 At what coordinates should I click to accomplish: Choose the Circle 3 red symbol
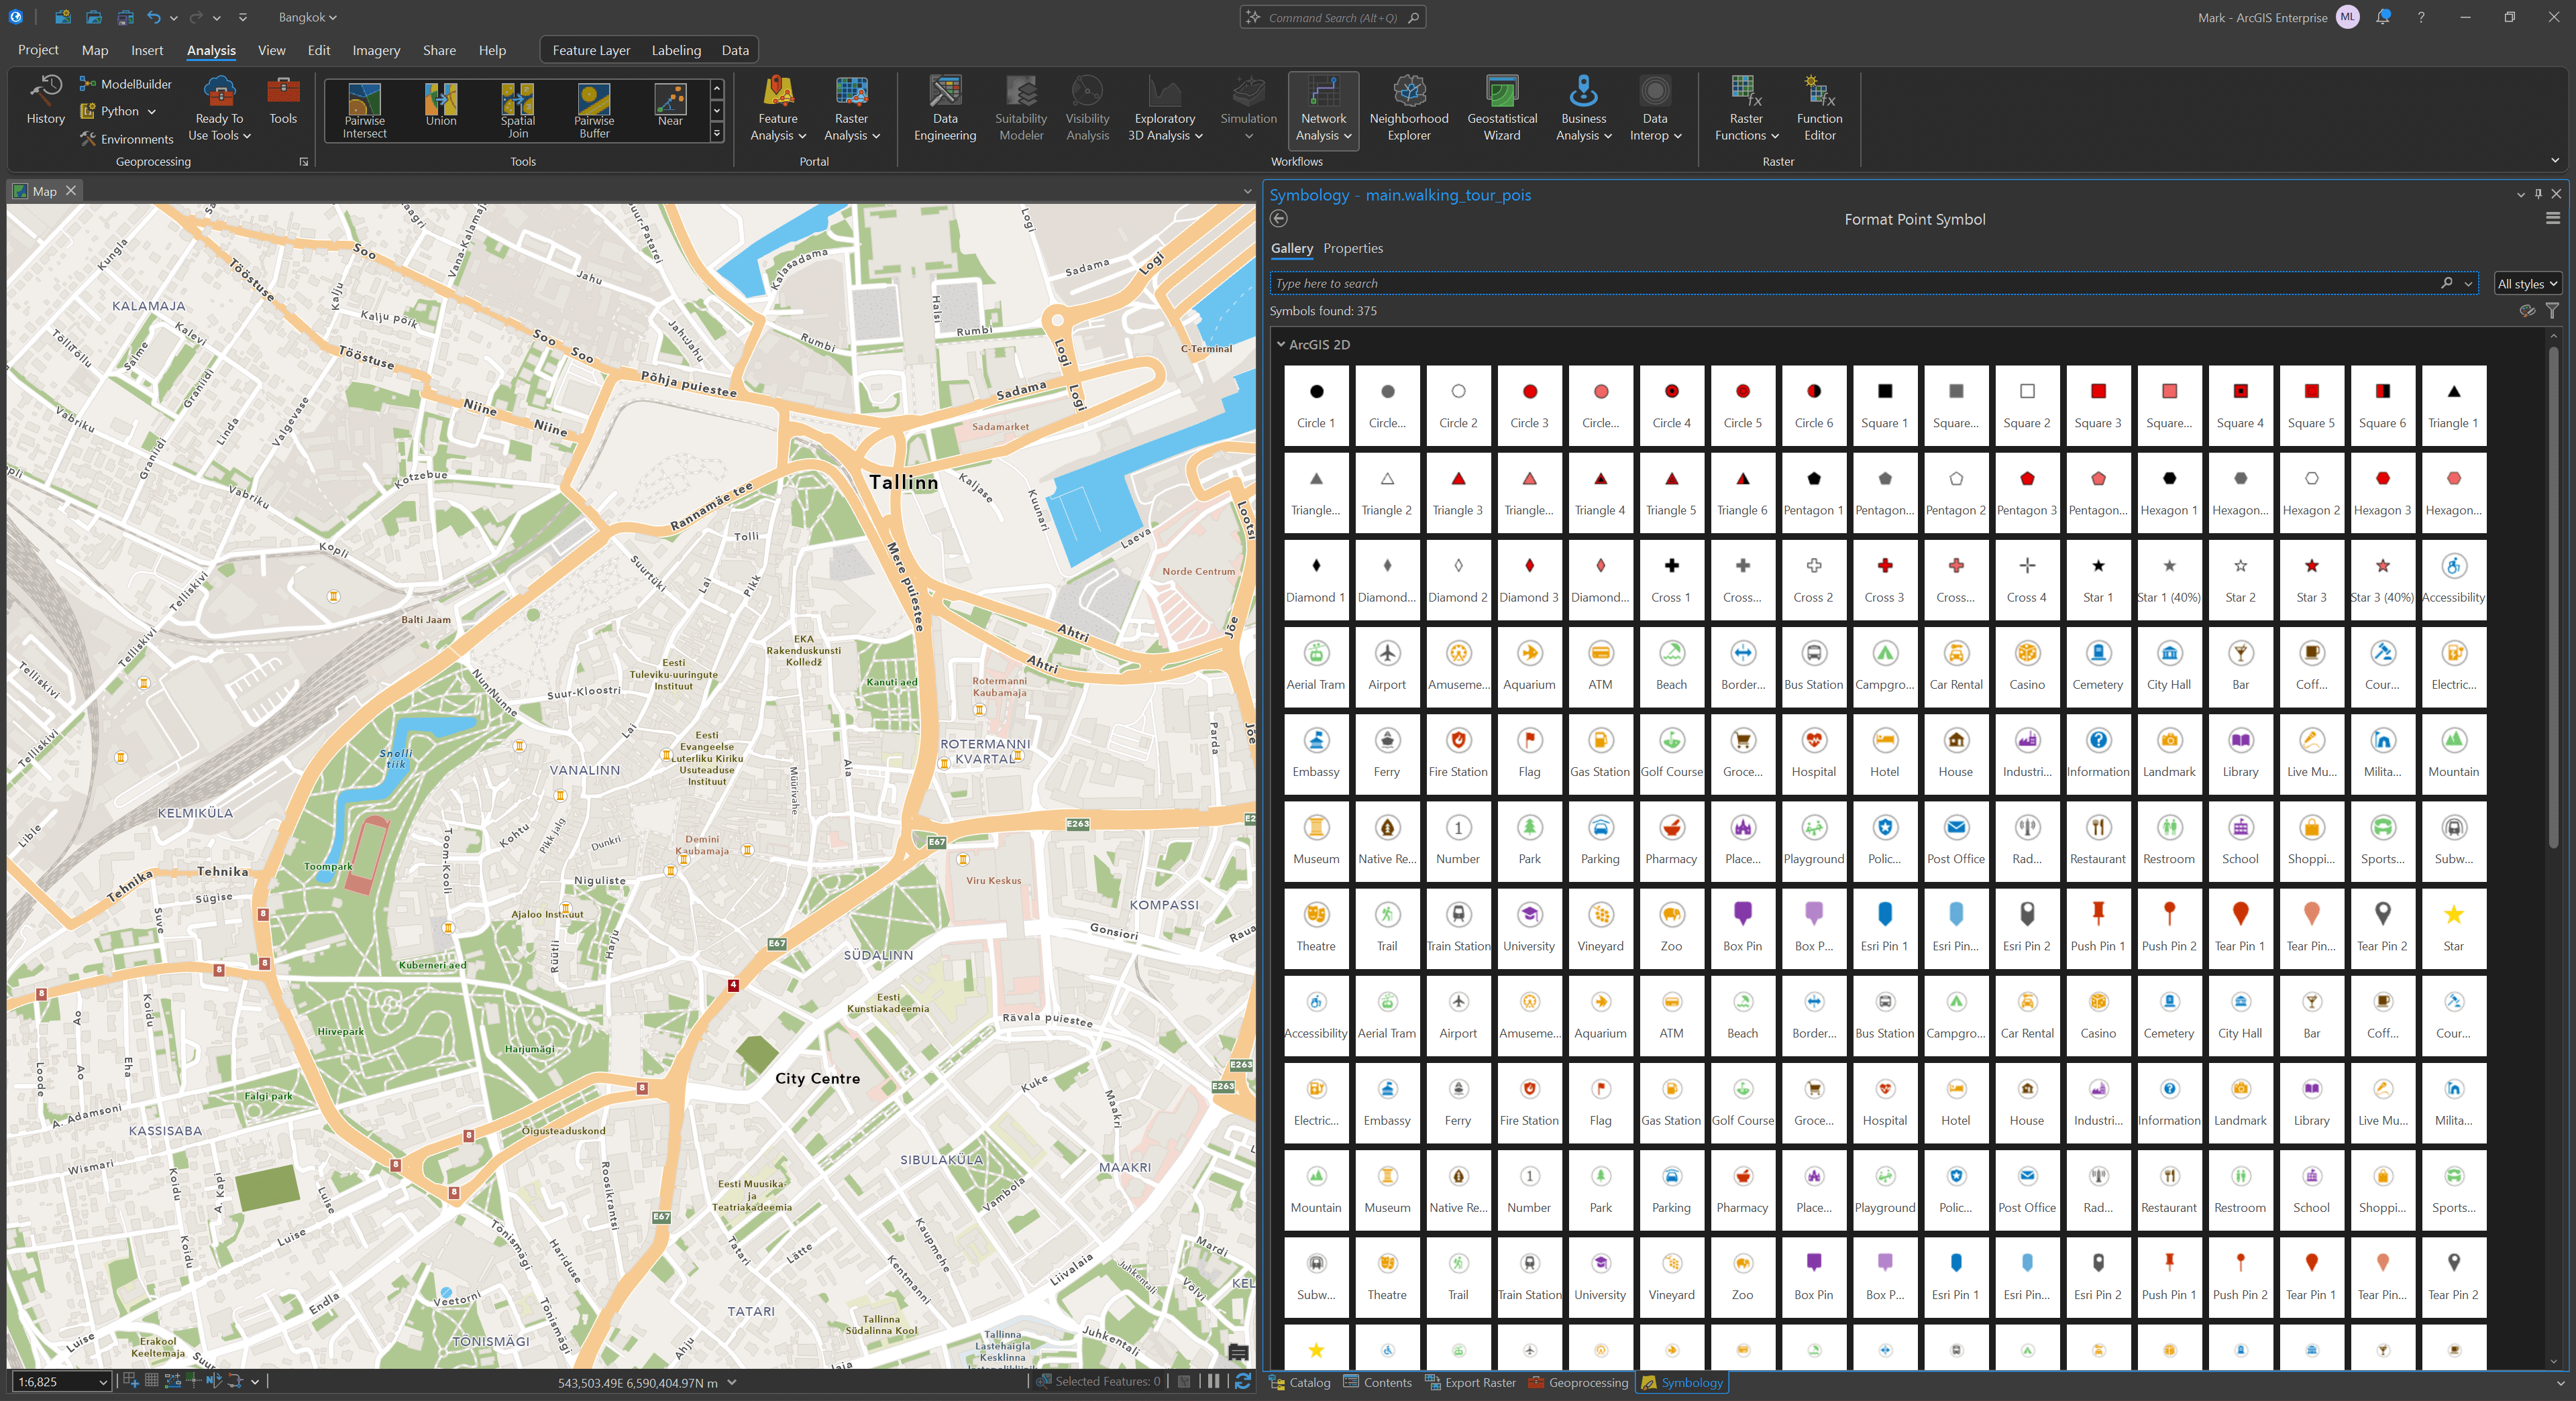pos(1529,405)
